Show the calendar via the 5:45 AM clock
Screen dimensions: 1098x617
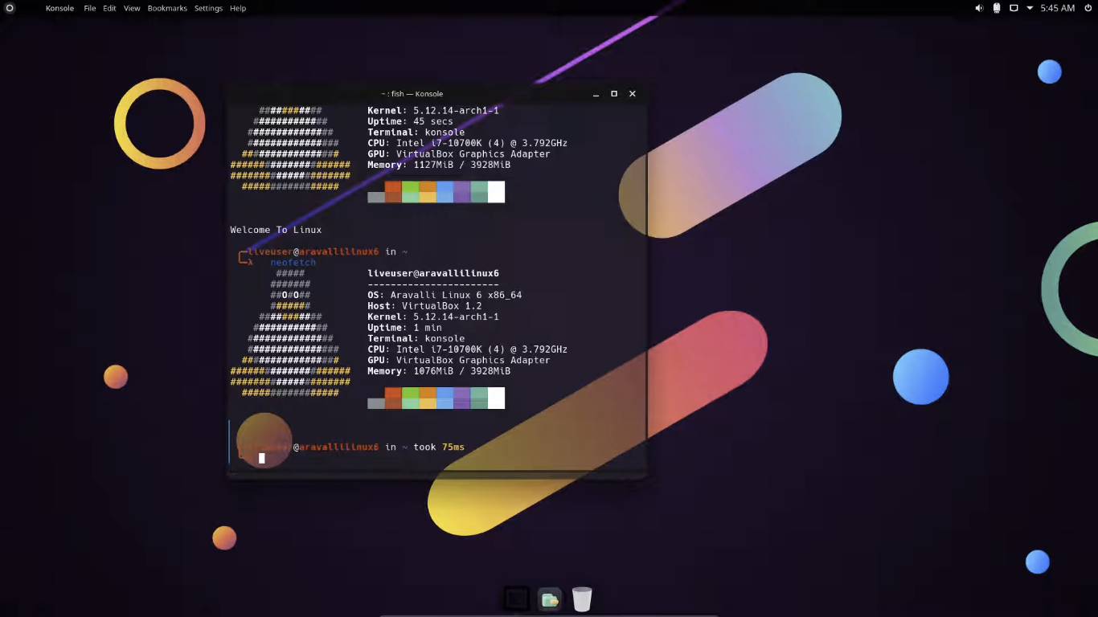tap(1057, 8)
